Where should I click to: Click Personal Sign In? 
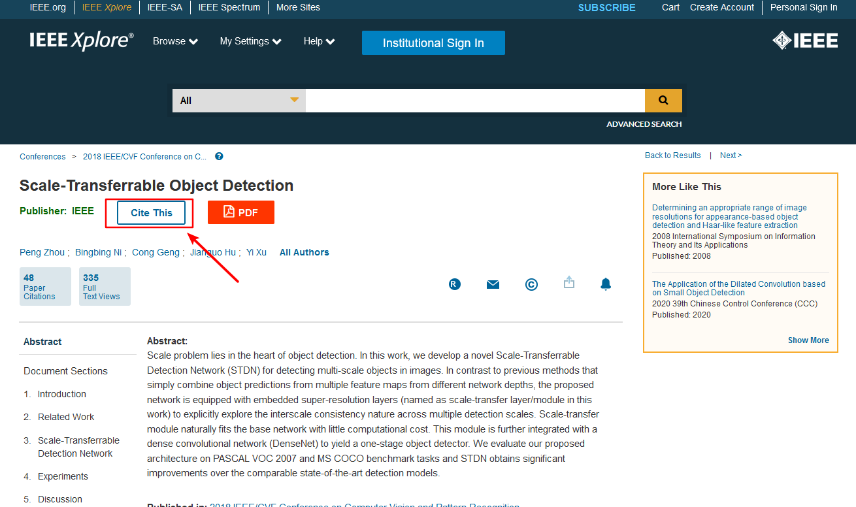[x=804, y=7]
